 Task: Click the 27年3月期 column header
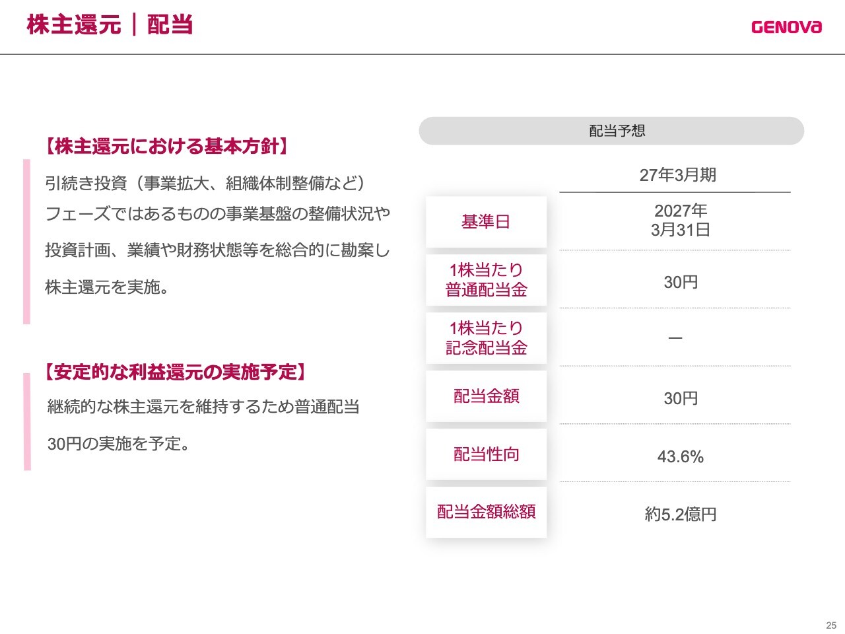coord(678,175)
